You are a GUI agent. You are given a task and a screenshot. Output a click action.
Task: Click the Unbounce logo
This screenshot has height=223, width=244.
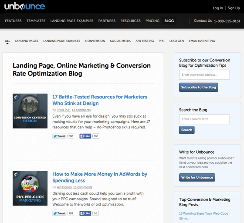(x=24, y=6)
